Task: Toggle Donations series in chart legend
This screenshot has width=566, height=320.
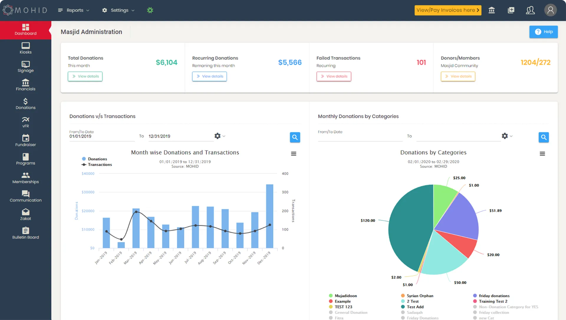Action: [x=94, y=159]
